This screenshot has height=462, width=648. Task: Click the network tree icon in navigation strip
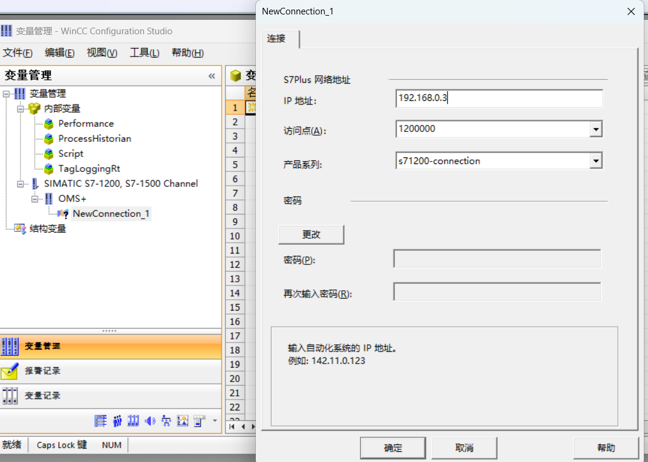click(x=166, y=421)
